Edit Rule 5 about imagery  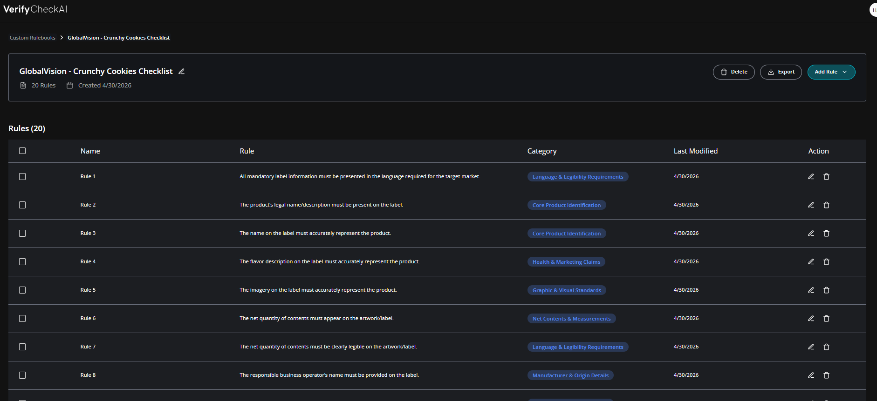point(811,290)
